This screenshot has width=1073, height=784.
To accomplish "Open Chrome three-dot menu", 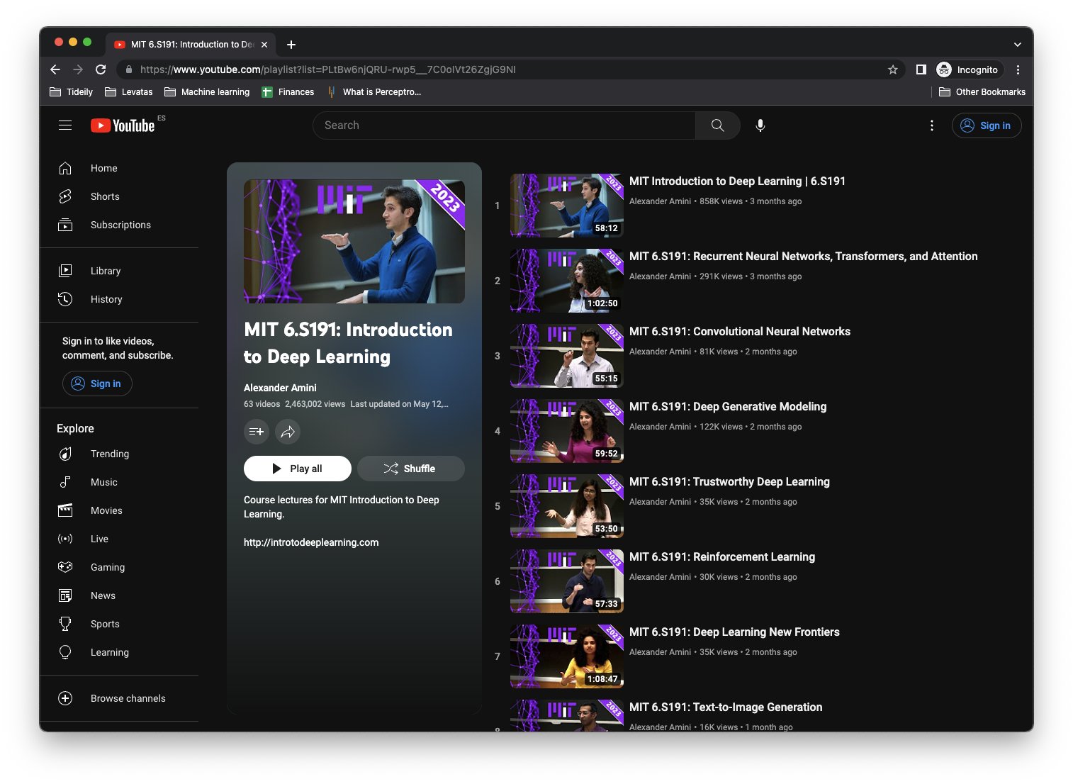I will 1018,69.
